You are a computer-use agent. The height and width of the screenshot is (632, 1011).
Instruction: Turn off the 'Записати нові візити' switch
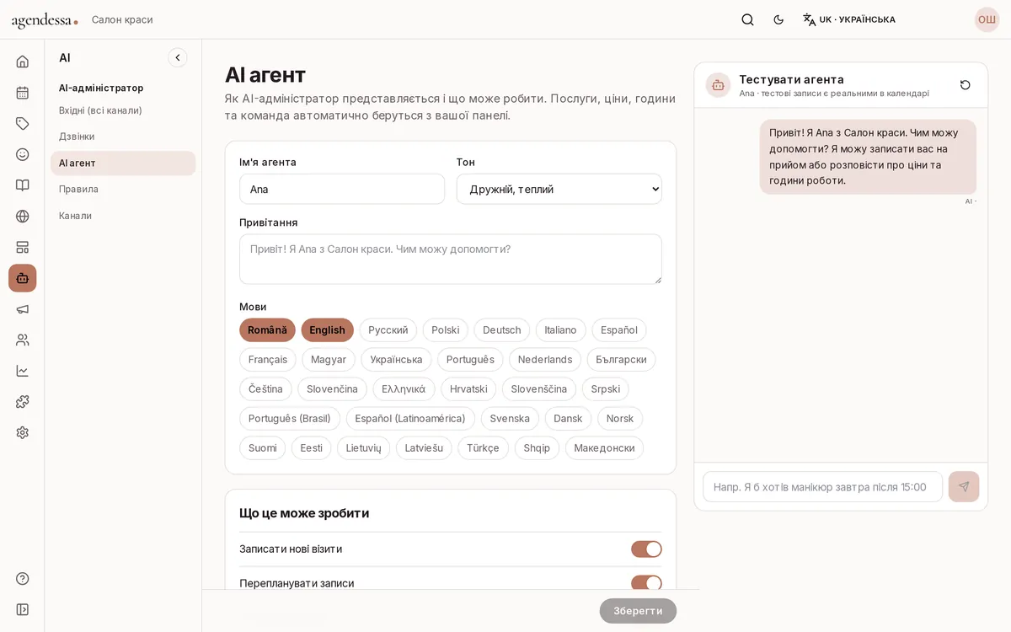pyautogui.click(x=646, y=549)
